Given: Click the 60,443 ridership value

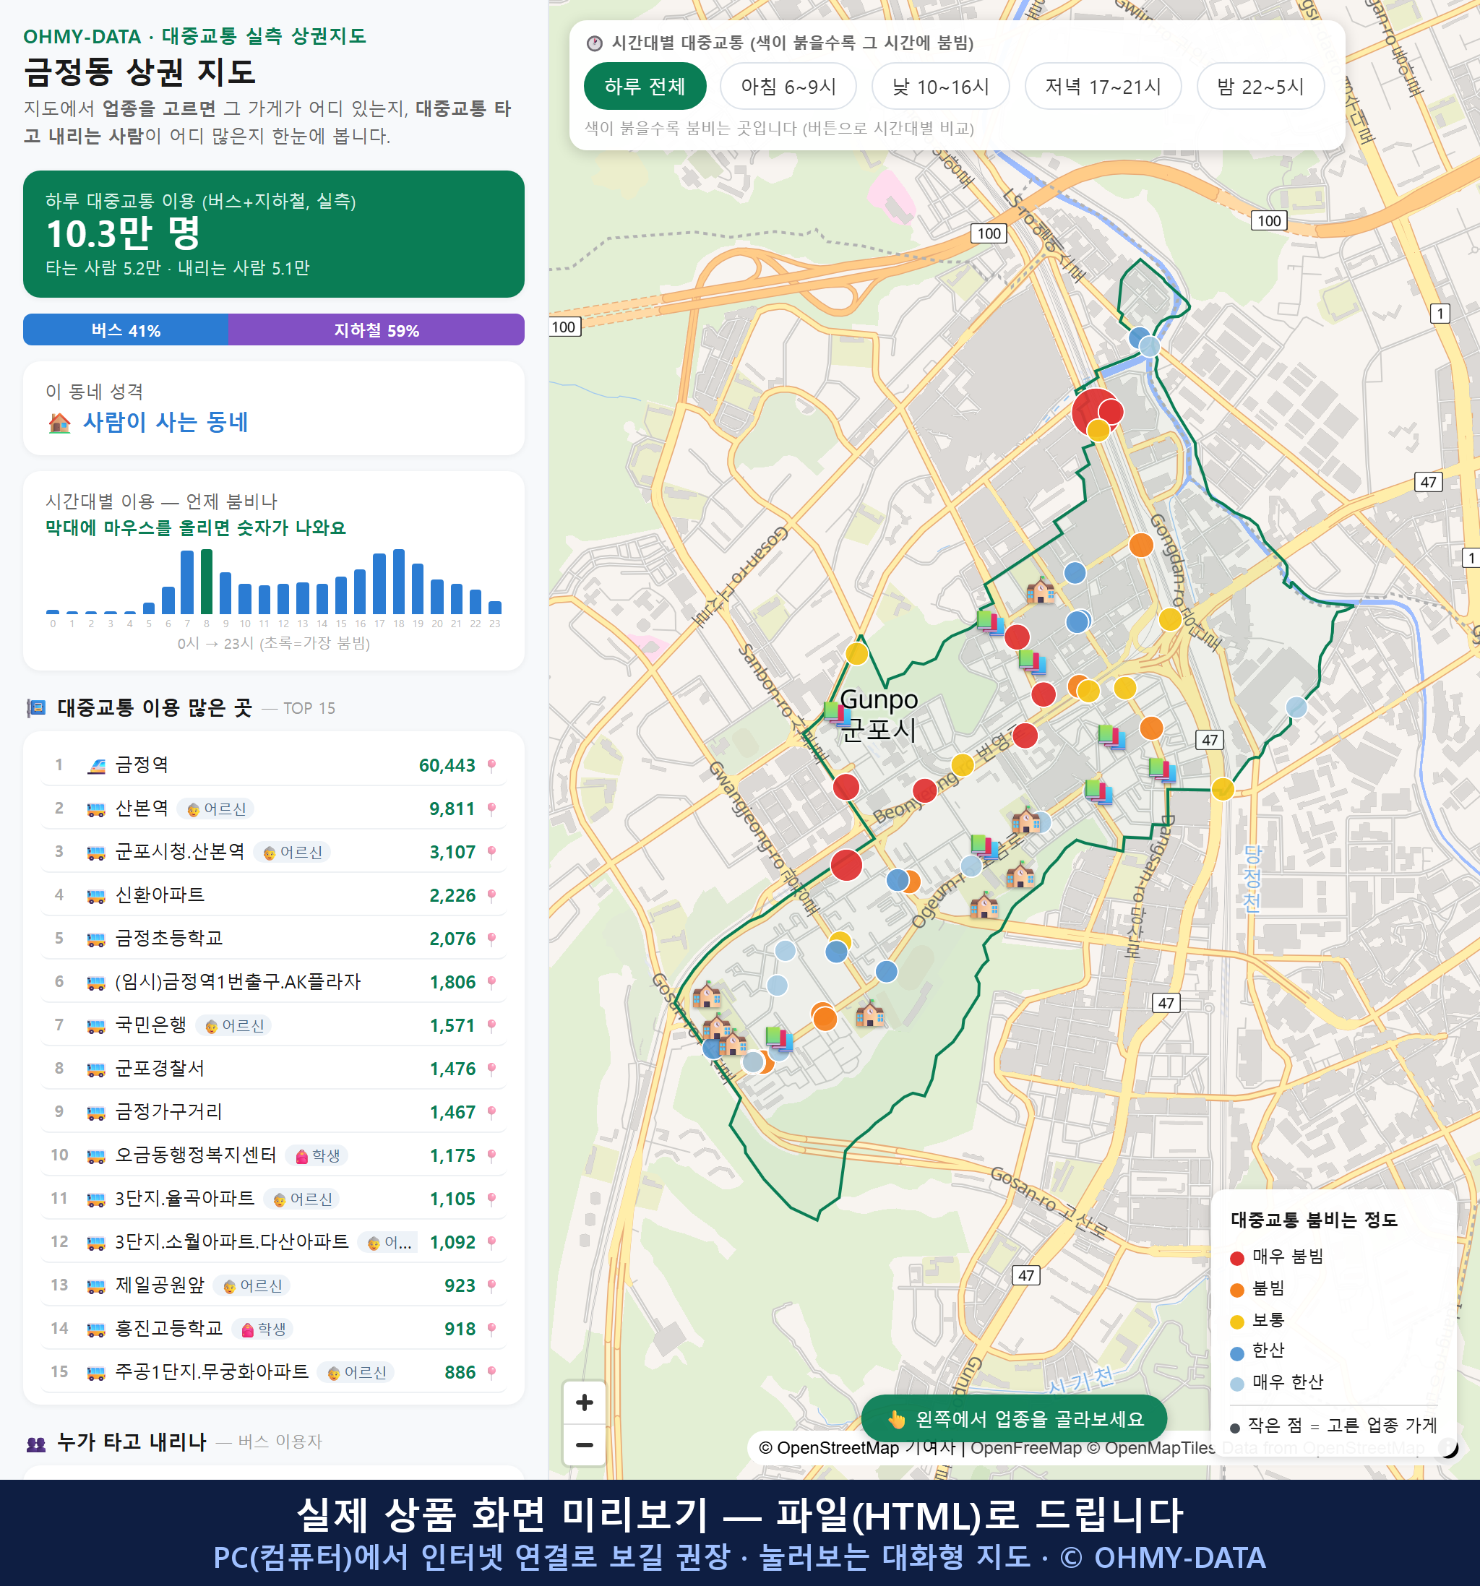Looking at the screenshot, I should click(x=447, y=765).
